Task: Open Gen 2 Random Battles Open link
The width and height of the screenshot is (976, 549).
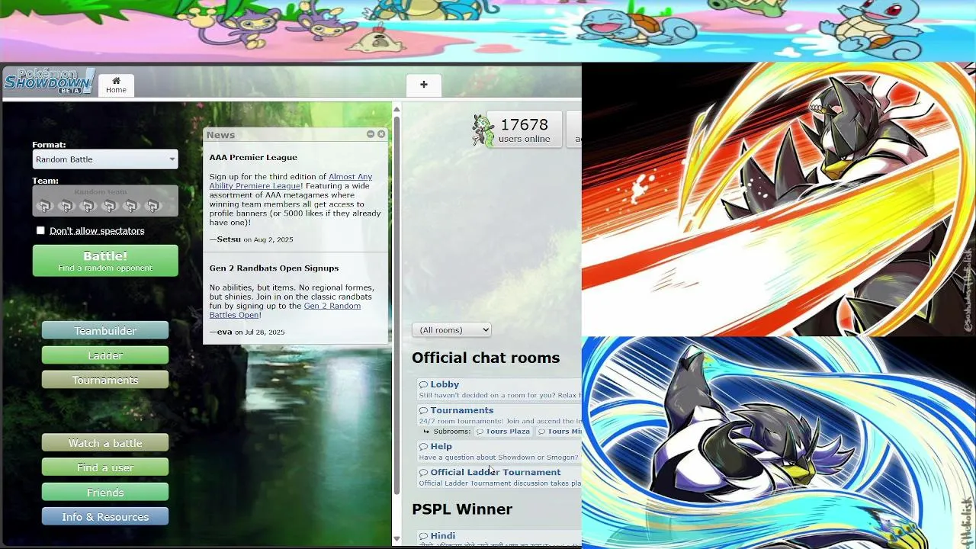Action: tap(285, 310)
